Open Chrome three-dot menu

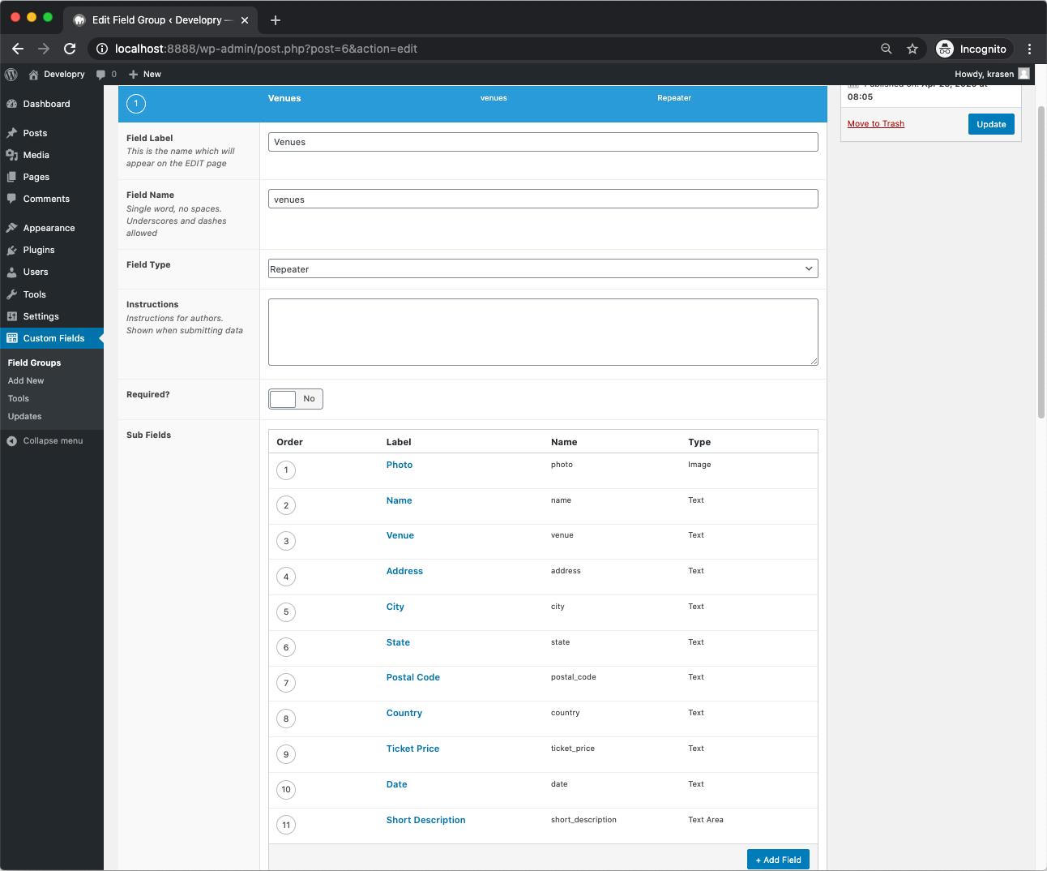(1029, 49)
